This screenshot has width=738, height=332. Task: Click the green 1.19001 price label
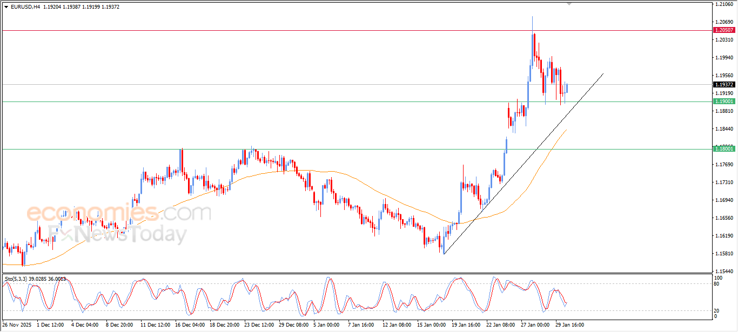coord(723,101)
